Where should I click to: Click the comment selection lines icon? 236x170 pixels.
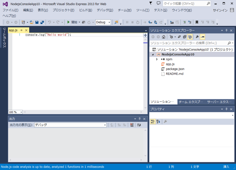click(x=184, y=23)
